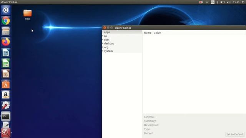Screen dimensions: 246x138
Task: Click the 'dconf Editor' title in top panel
Action: (x=9, y=2)
